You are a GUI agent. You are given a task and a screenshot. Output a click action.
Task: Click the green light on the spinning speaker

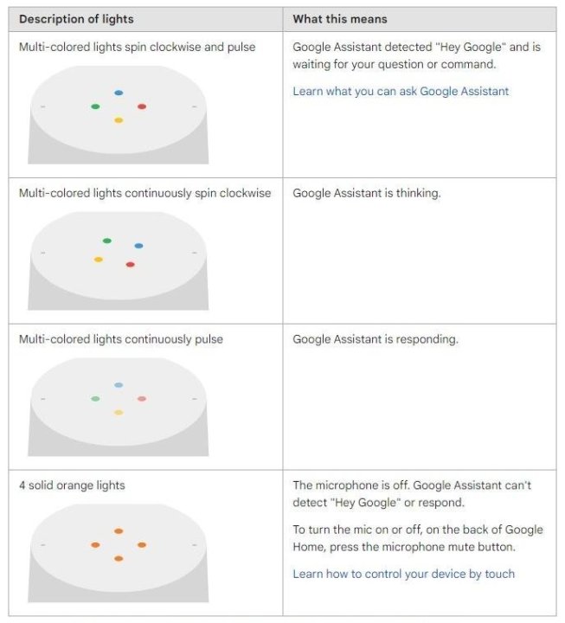[x=107, y=241]
